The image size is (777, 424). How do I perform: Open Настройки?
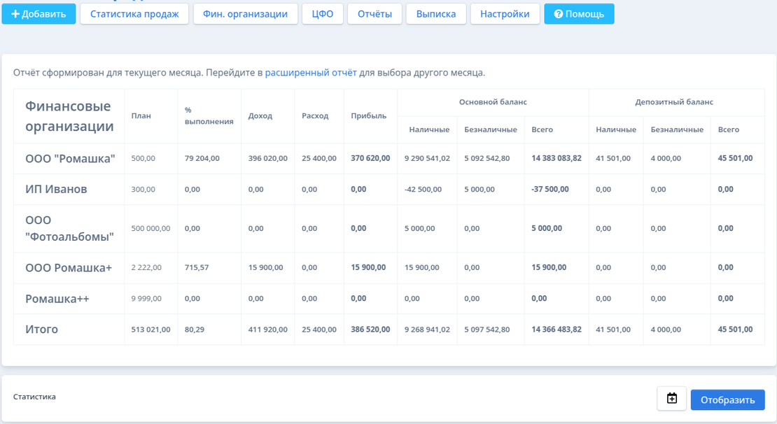[x=505, y=14]
